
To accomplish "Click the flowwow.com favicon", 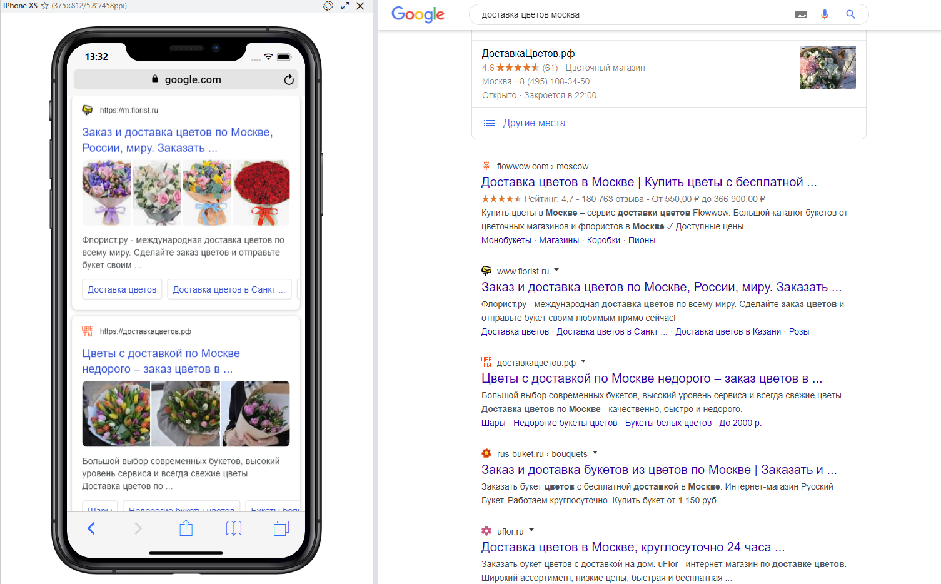I will click(x=486, y=166).
